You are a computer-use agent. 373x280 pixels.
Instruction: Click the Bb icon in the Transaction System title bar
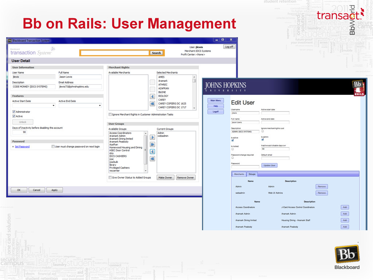click(10, 41)
